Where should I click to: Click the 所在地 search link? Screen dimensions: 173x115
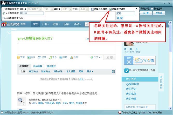click(79, 103)
